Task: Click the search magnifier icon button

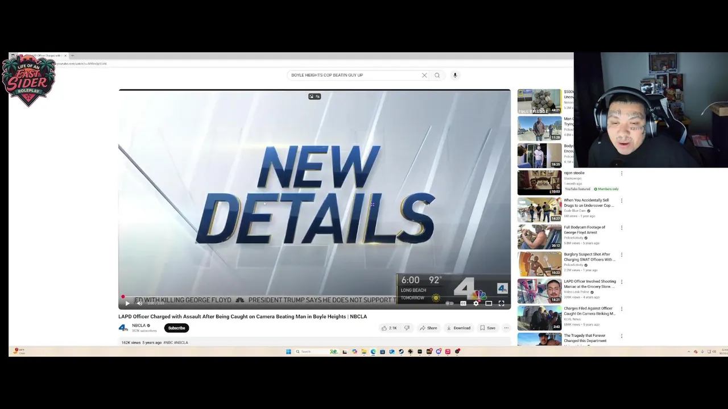Action: click(437, 75)
